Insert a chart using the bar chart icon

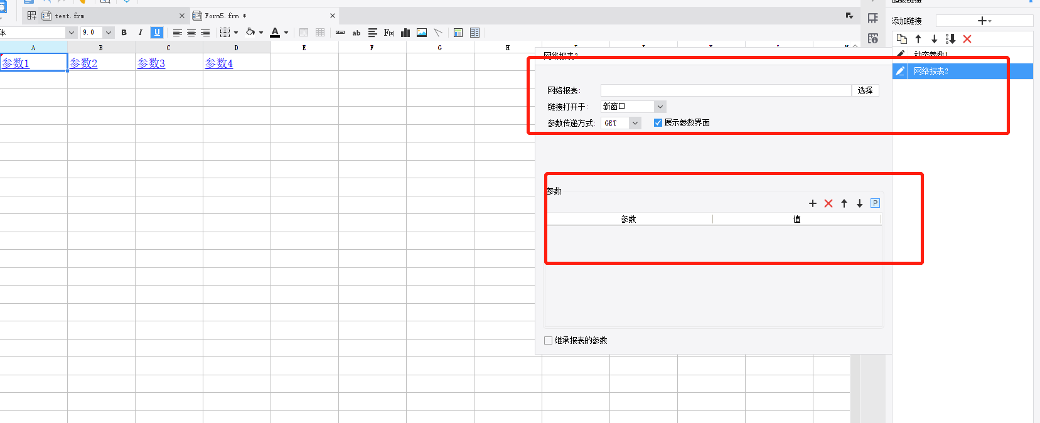[405, 33]
